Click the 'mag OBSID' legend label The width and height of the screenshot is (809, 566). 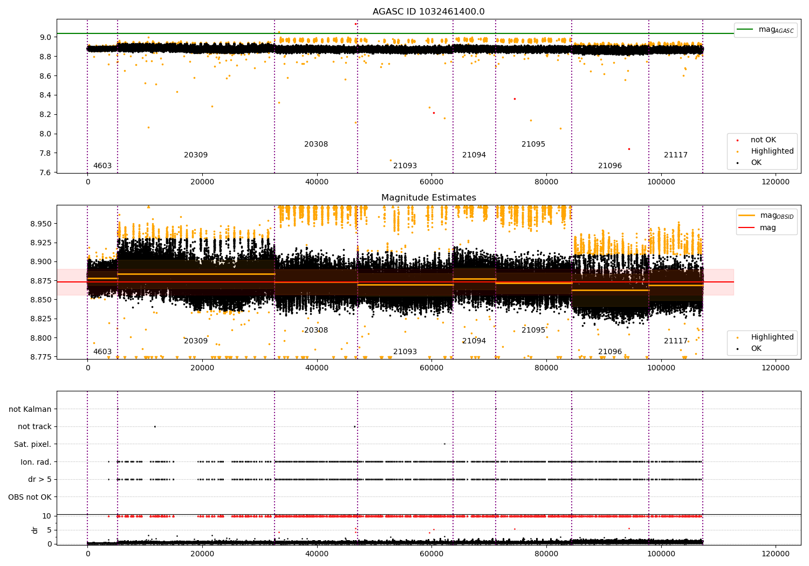coord(777,216)
